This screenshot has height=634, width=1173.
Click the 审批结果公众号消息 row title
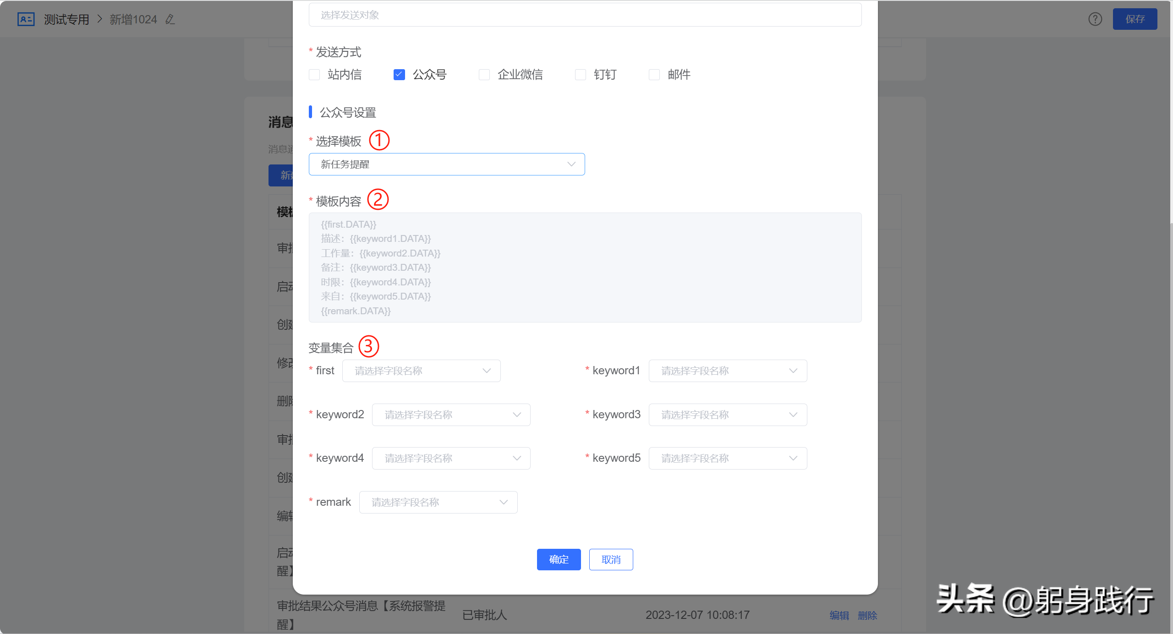pyautogui.click(x=361, y=615)
